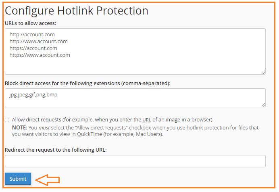Grab the URLs textarea resize handle
Screen dimensions: 279x192
point(263,72)
